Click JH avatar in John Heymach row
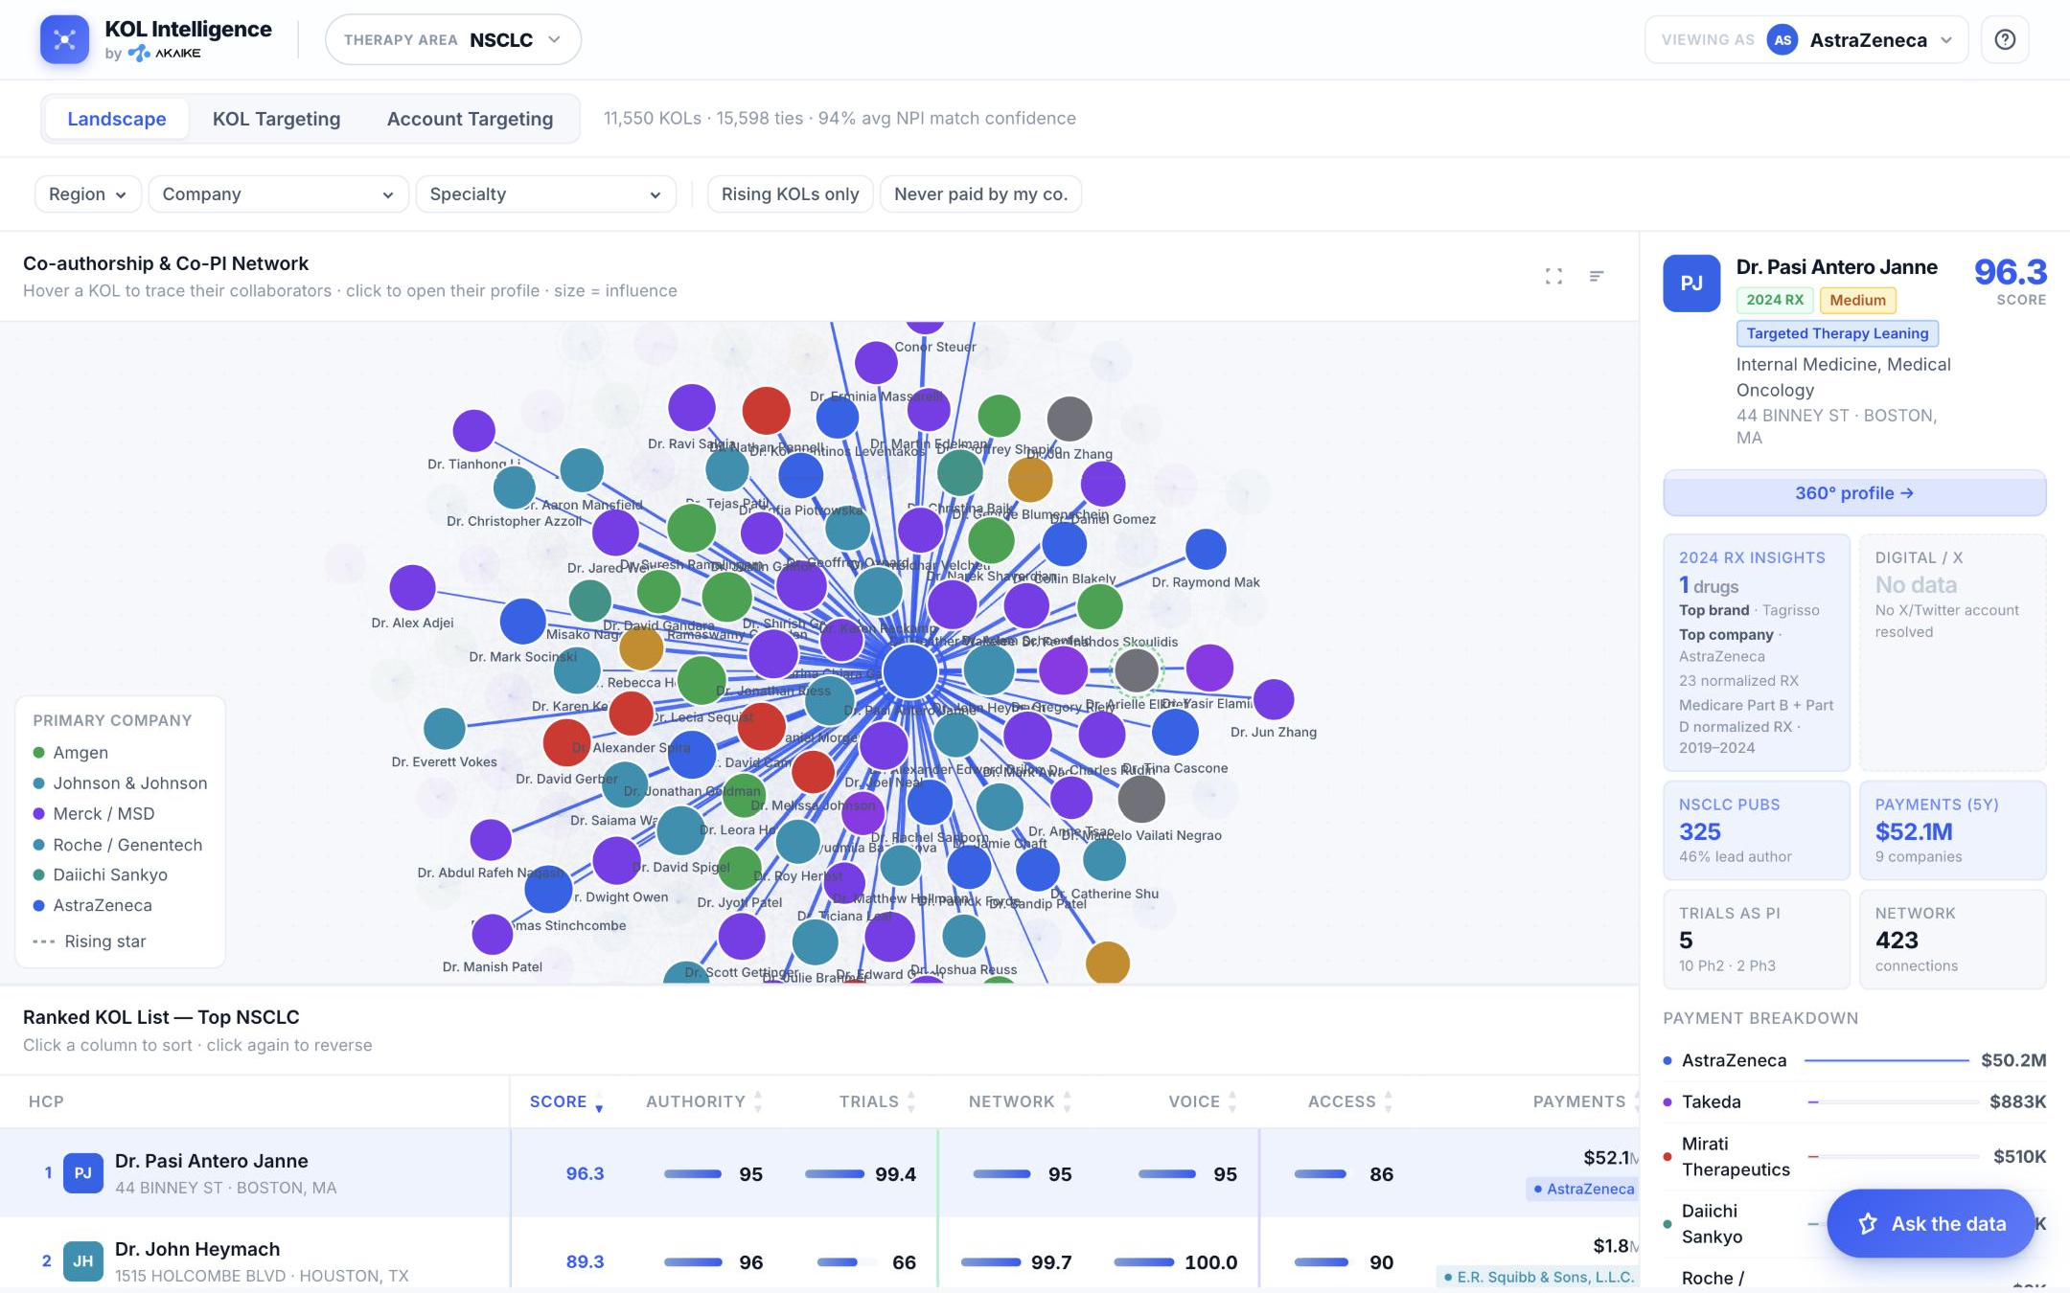2070x1293 pixels. coord(83,1261)
